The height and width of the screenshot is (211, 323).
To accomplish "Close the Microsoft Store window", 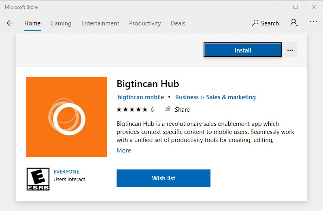I will tap(314, 7).
